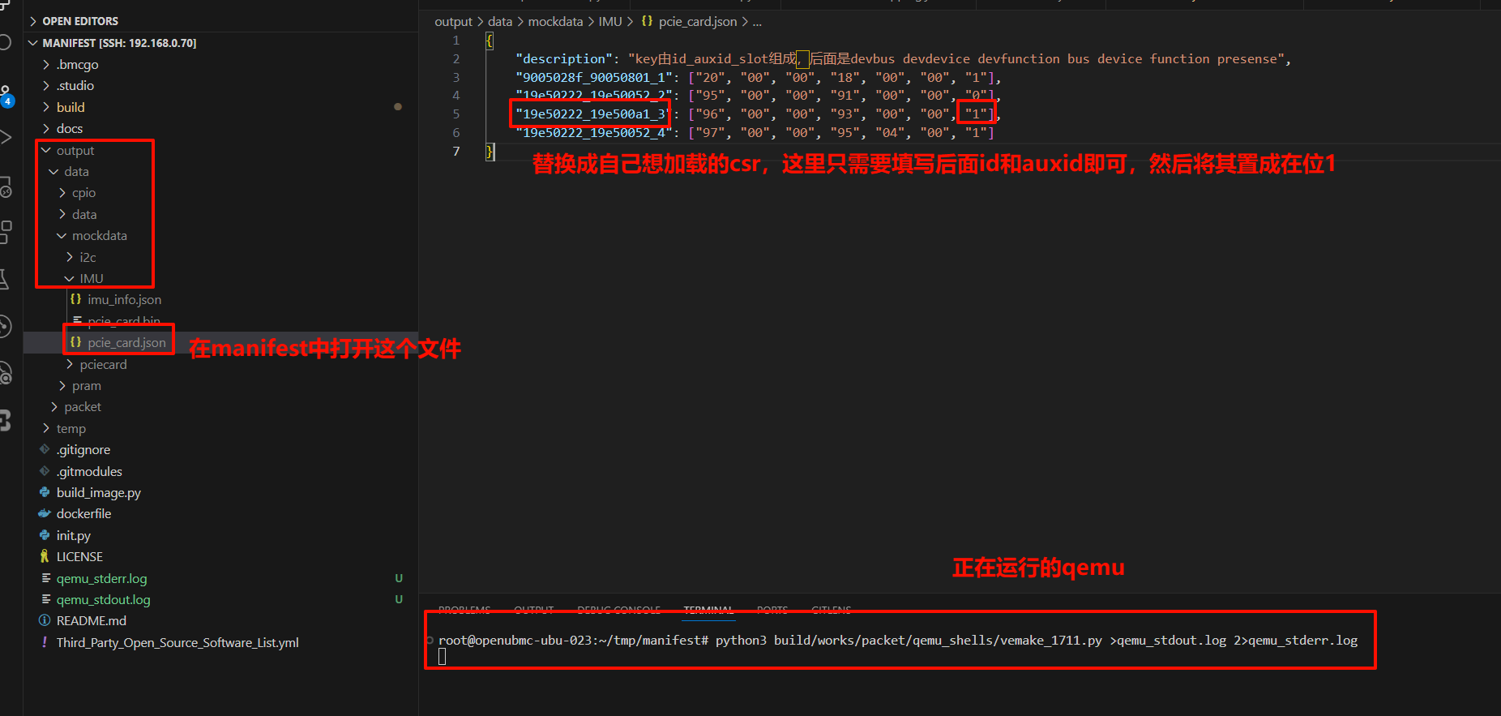Expand the build folder
The image size is (1501, 716).
[x=70, y=107]
